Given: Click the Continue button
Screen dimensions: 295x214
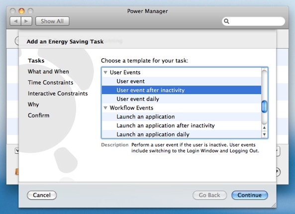Looking at the screenshot, I should (x=249, y=195).
